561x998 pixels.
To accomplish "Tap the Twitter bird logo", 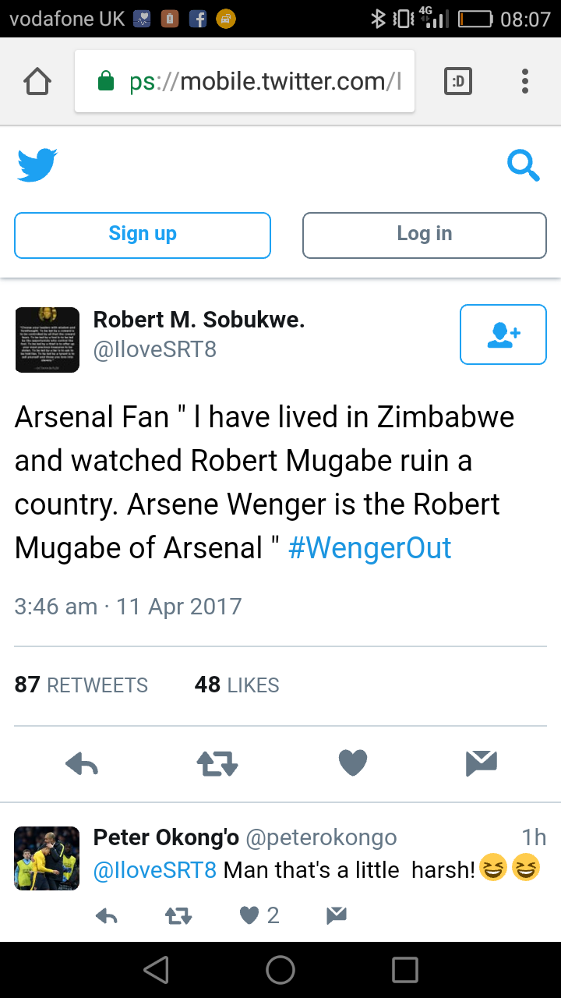I will click(37, 165).
